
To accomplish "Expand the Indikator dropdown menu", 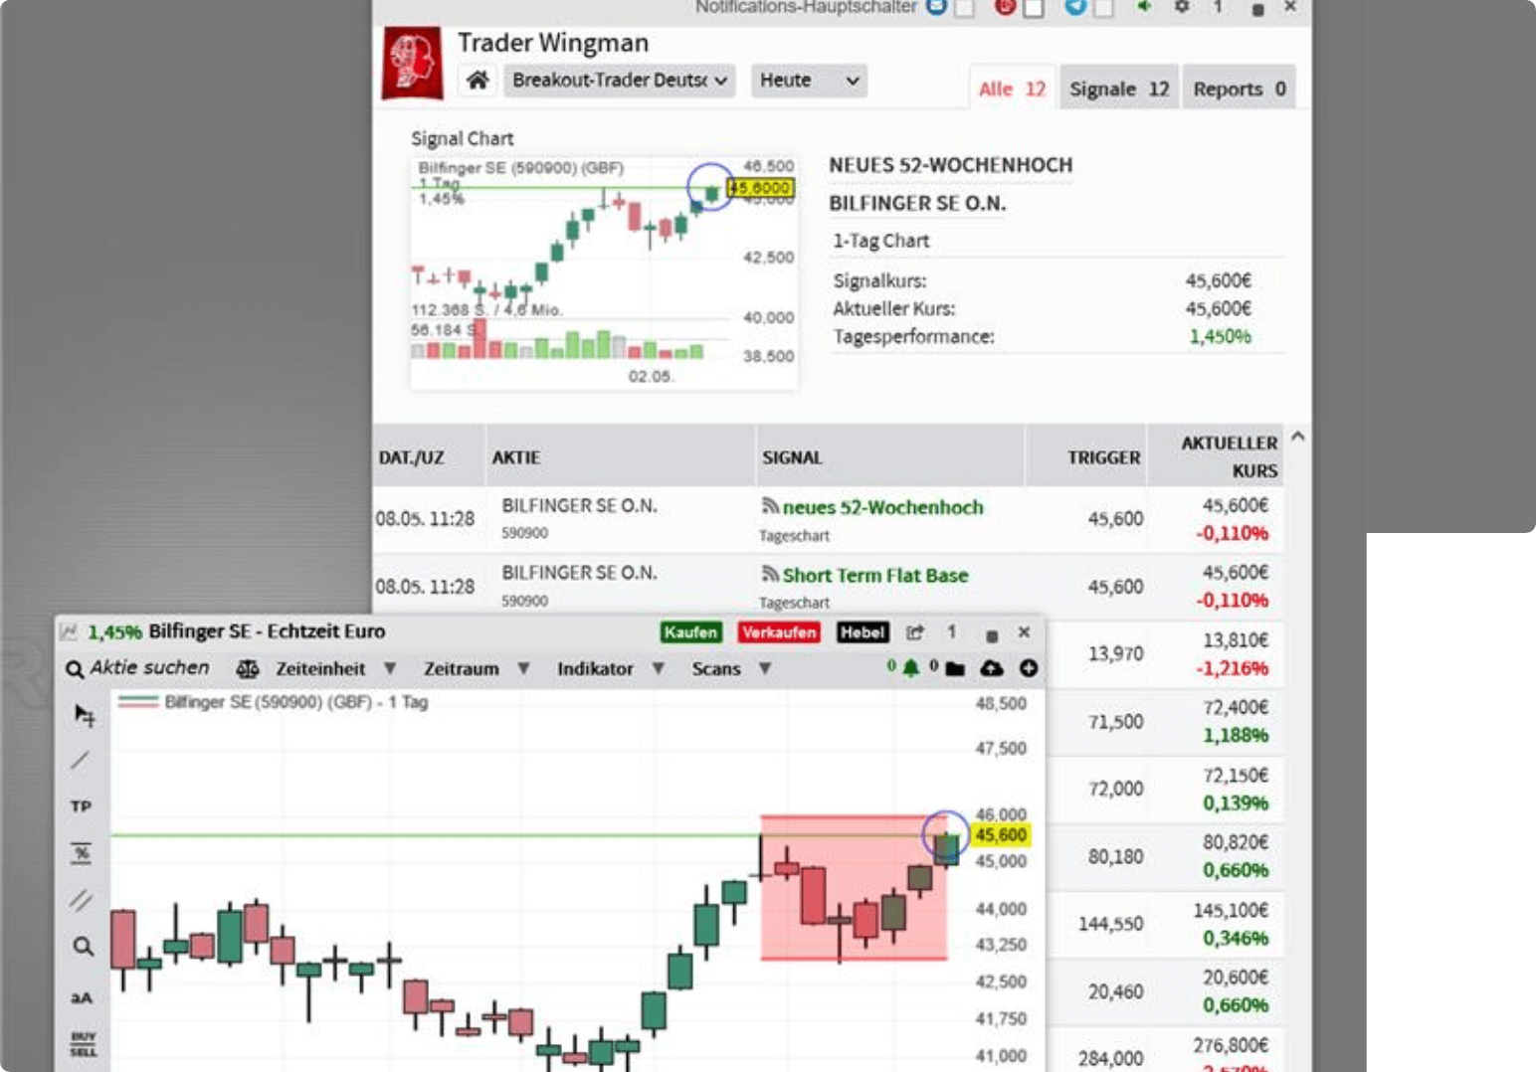I will [610, 669].
